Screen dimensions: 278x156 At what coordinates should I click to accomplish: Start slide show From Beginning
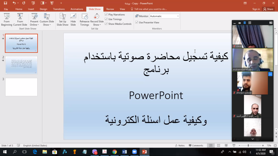tap(7, 19)
